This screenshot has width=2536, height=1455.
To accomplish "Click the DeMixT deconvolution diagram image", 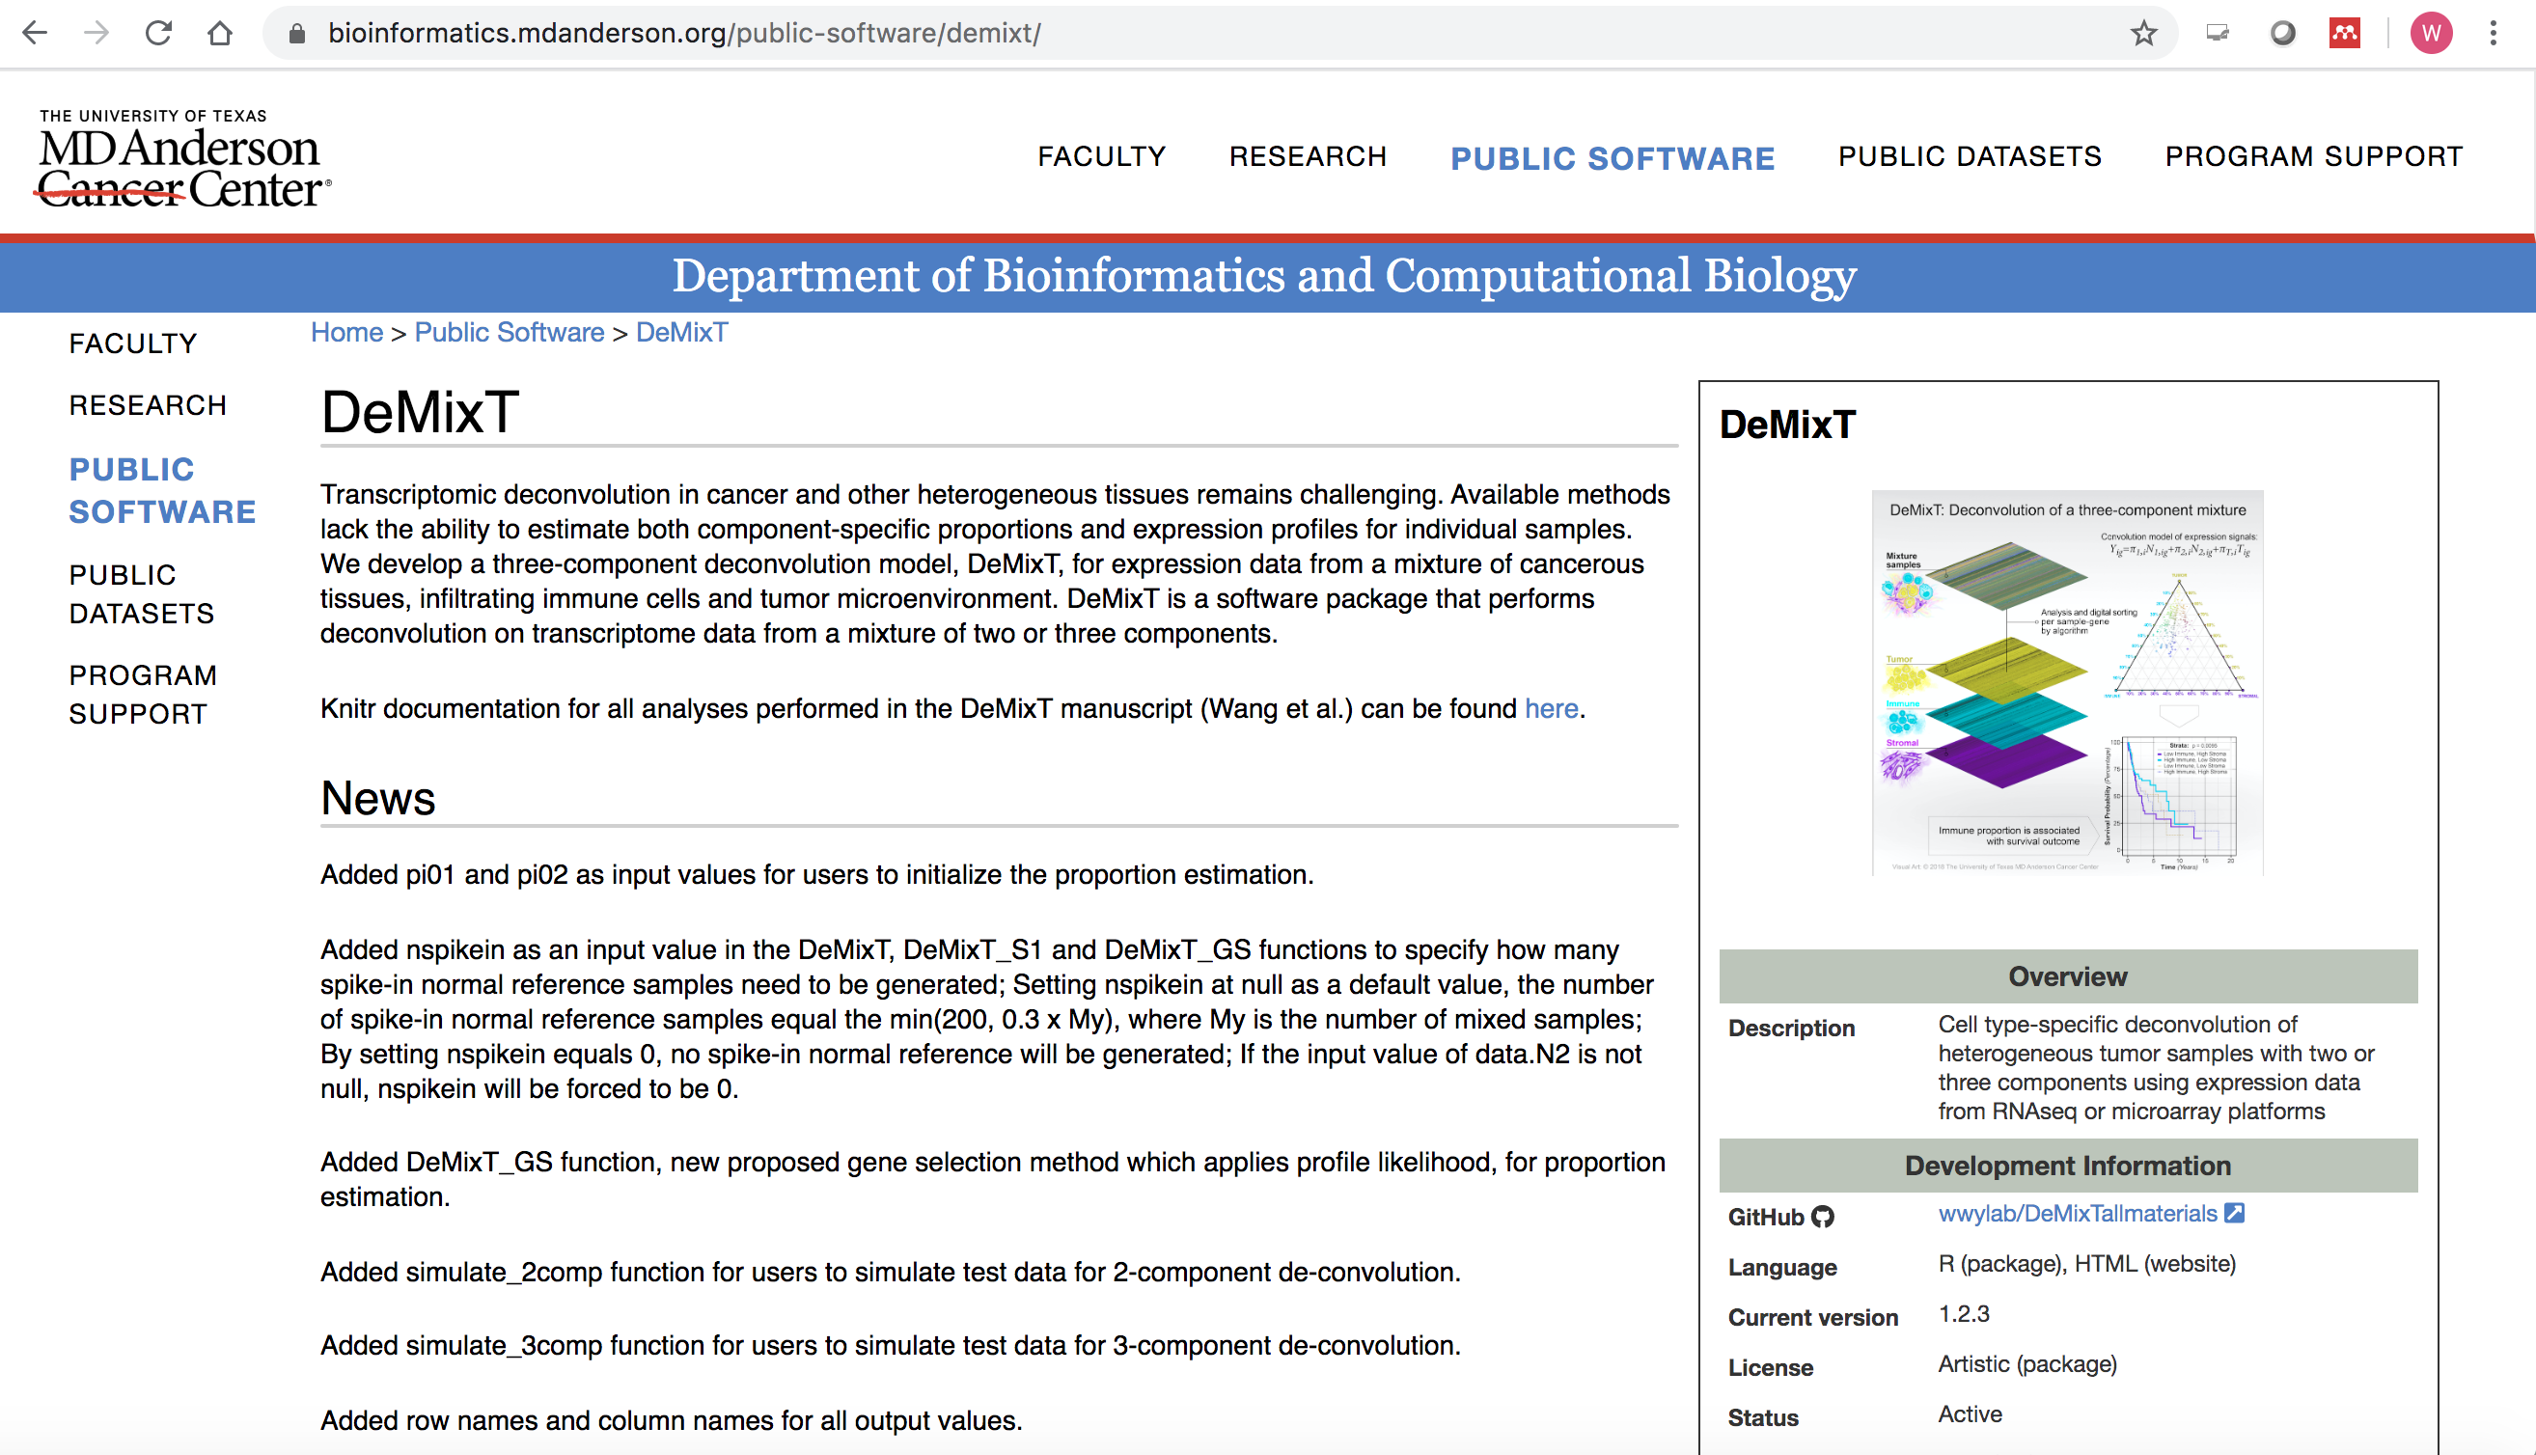I will coord(2067,682).
